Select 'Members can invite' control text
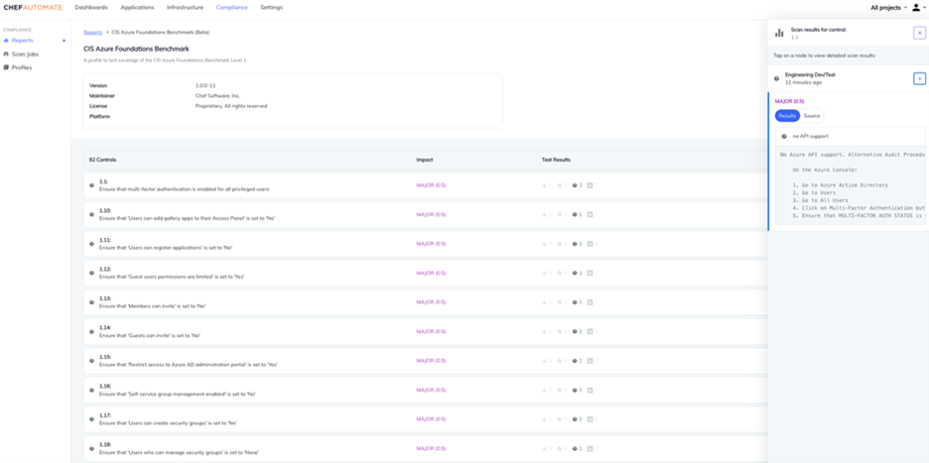The image size is (929, 463). coord(152,306)
